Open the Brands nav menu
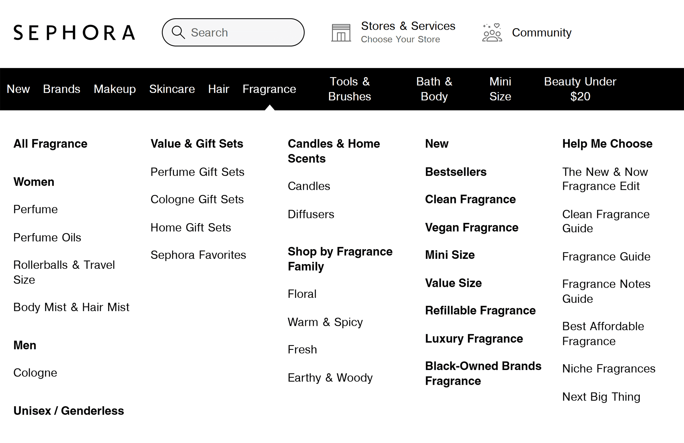684x443 pixels. 62,89
